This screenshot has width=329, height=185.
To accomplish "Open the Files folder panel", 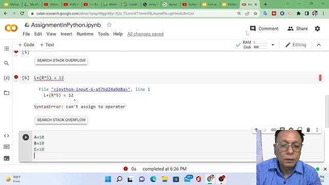I will pos(7,92).
